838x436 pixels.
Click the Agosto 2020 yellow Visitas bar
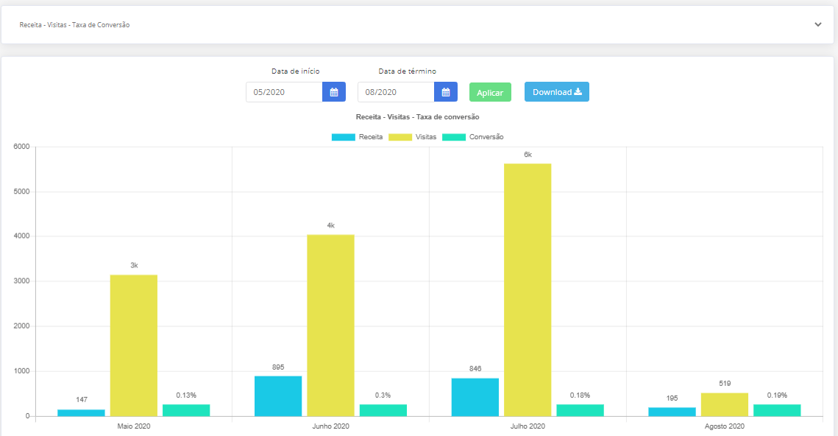click(725, 404)
